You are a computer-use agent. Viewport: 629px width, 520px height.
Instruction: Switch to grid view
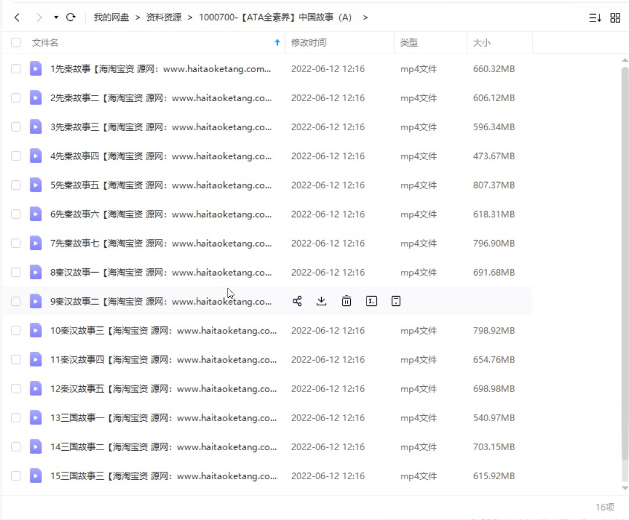pyautogui.click(x=616, y=17)
